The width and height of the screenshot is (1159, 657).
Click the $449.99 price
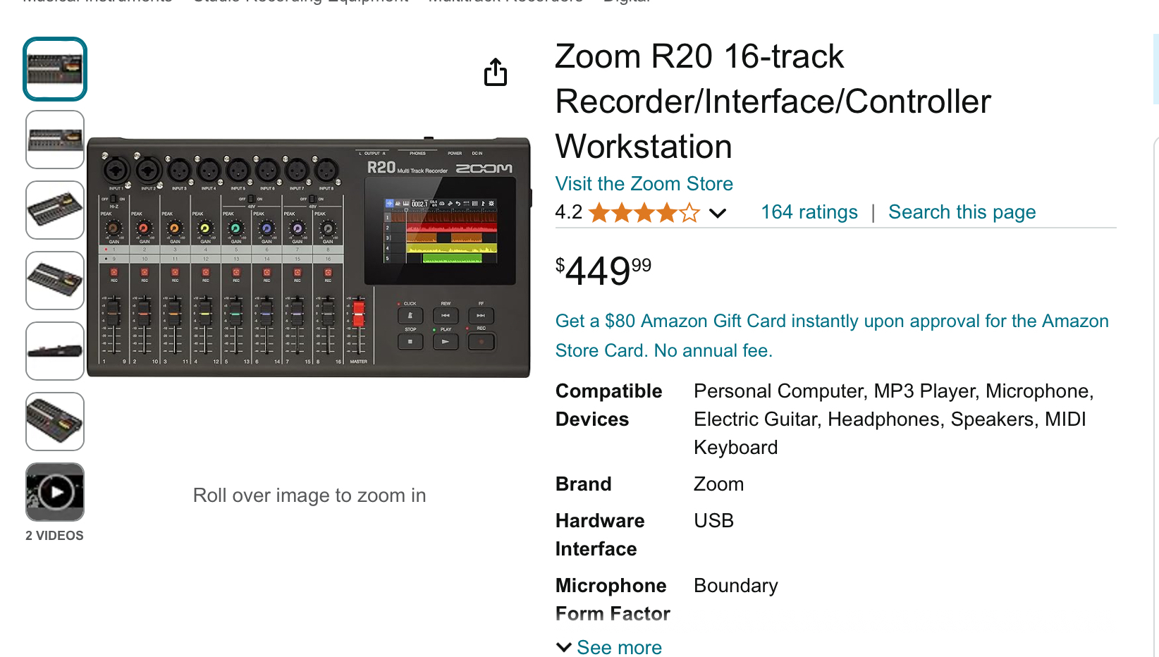(603, 271)
